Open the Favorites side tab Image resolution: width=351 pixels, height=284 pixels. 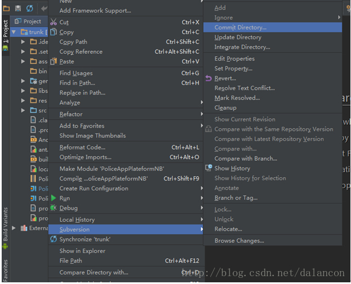coord(6,271)
